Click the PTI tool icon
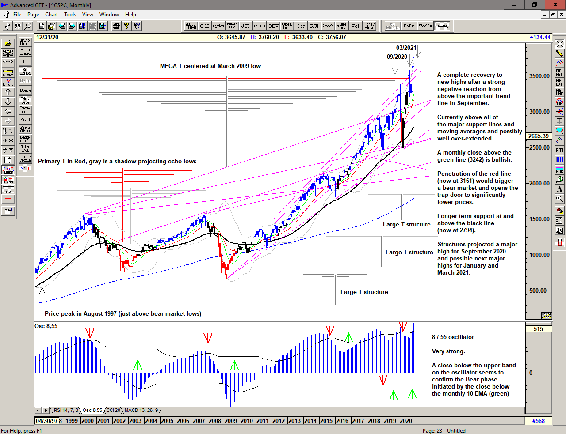The width and height of the screenshot is (566, 434). tap(559, 150)
